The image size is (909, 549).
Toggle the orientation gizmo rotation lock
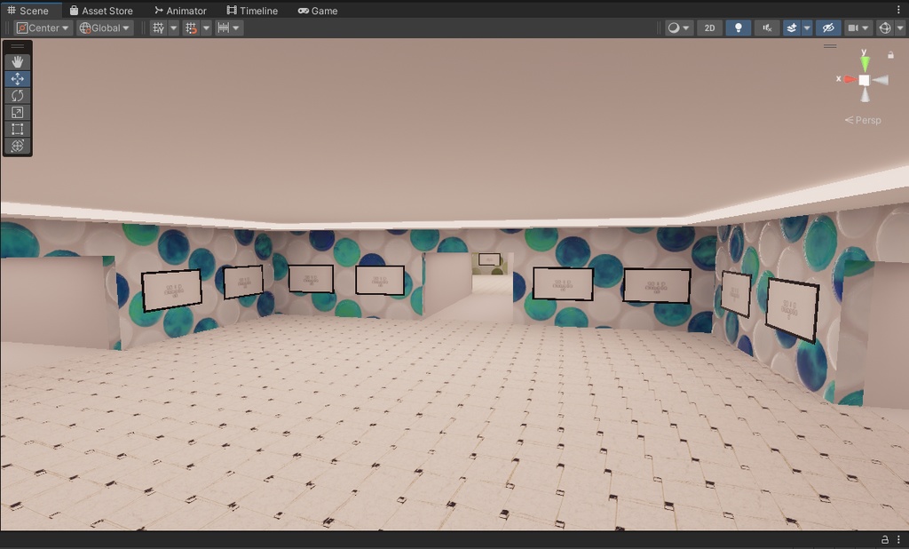890,54
